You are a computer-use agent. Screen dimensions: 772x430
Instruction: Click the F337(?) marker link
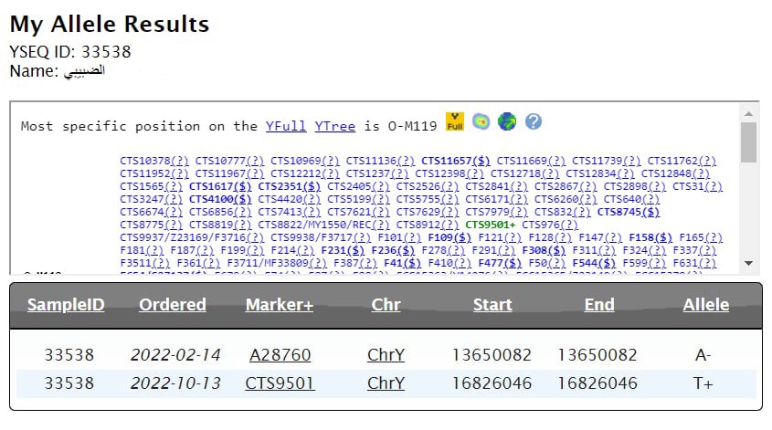(x=694, y=250)
